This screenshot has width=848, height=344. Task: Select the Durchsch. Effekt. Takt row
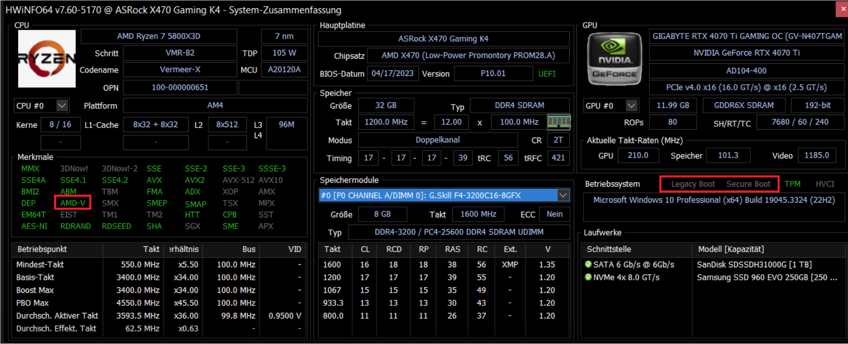click(x=159, y=328)
